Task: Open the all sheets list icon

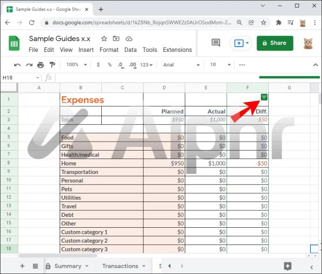Action: point(35,266)
